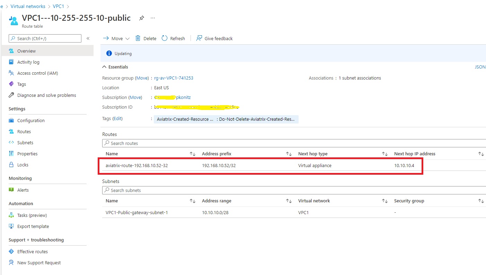Image resolution: width=486 pixels, height=275 pixels.
Task: Click the Give feedback person icon
Action: (199, 38)
